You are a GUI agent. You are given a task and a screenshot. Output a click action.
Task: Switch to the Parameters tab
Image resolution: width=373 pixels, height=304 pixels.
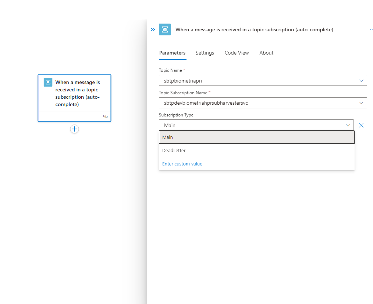click(x=172, y=53)
